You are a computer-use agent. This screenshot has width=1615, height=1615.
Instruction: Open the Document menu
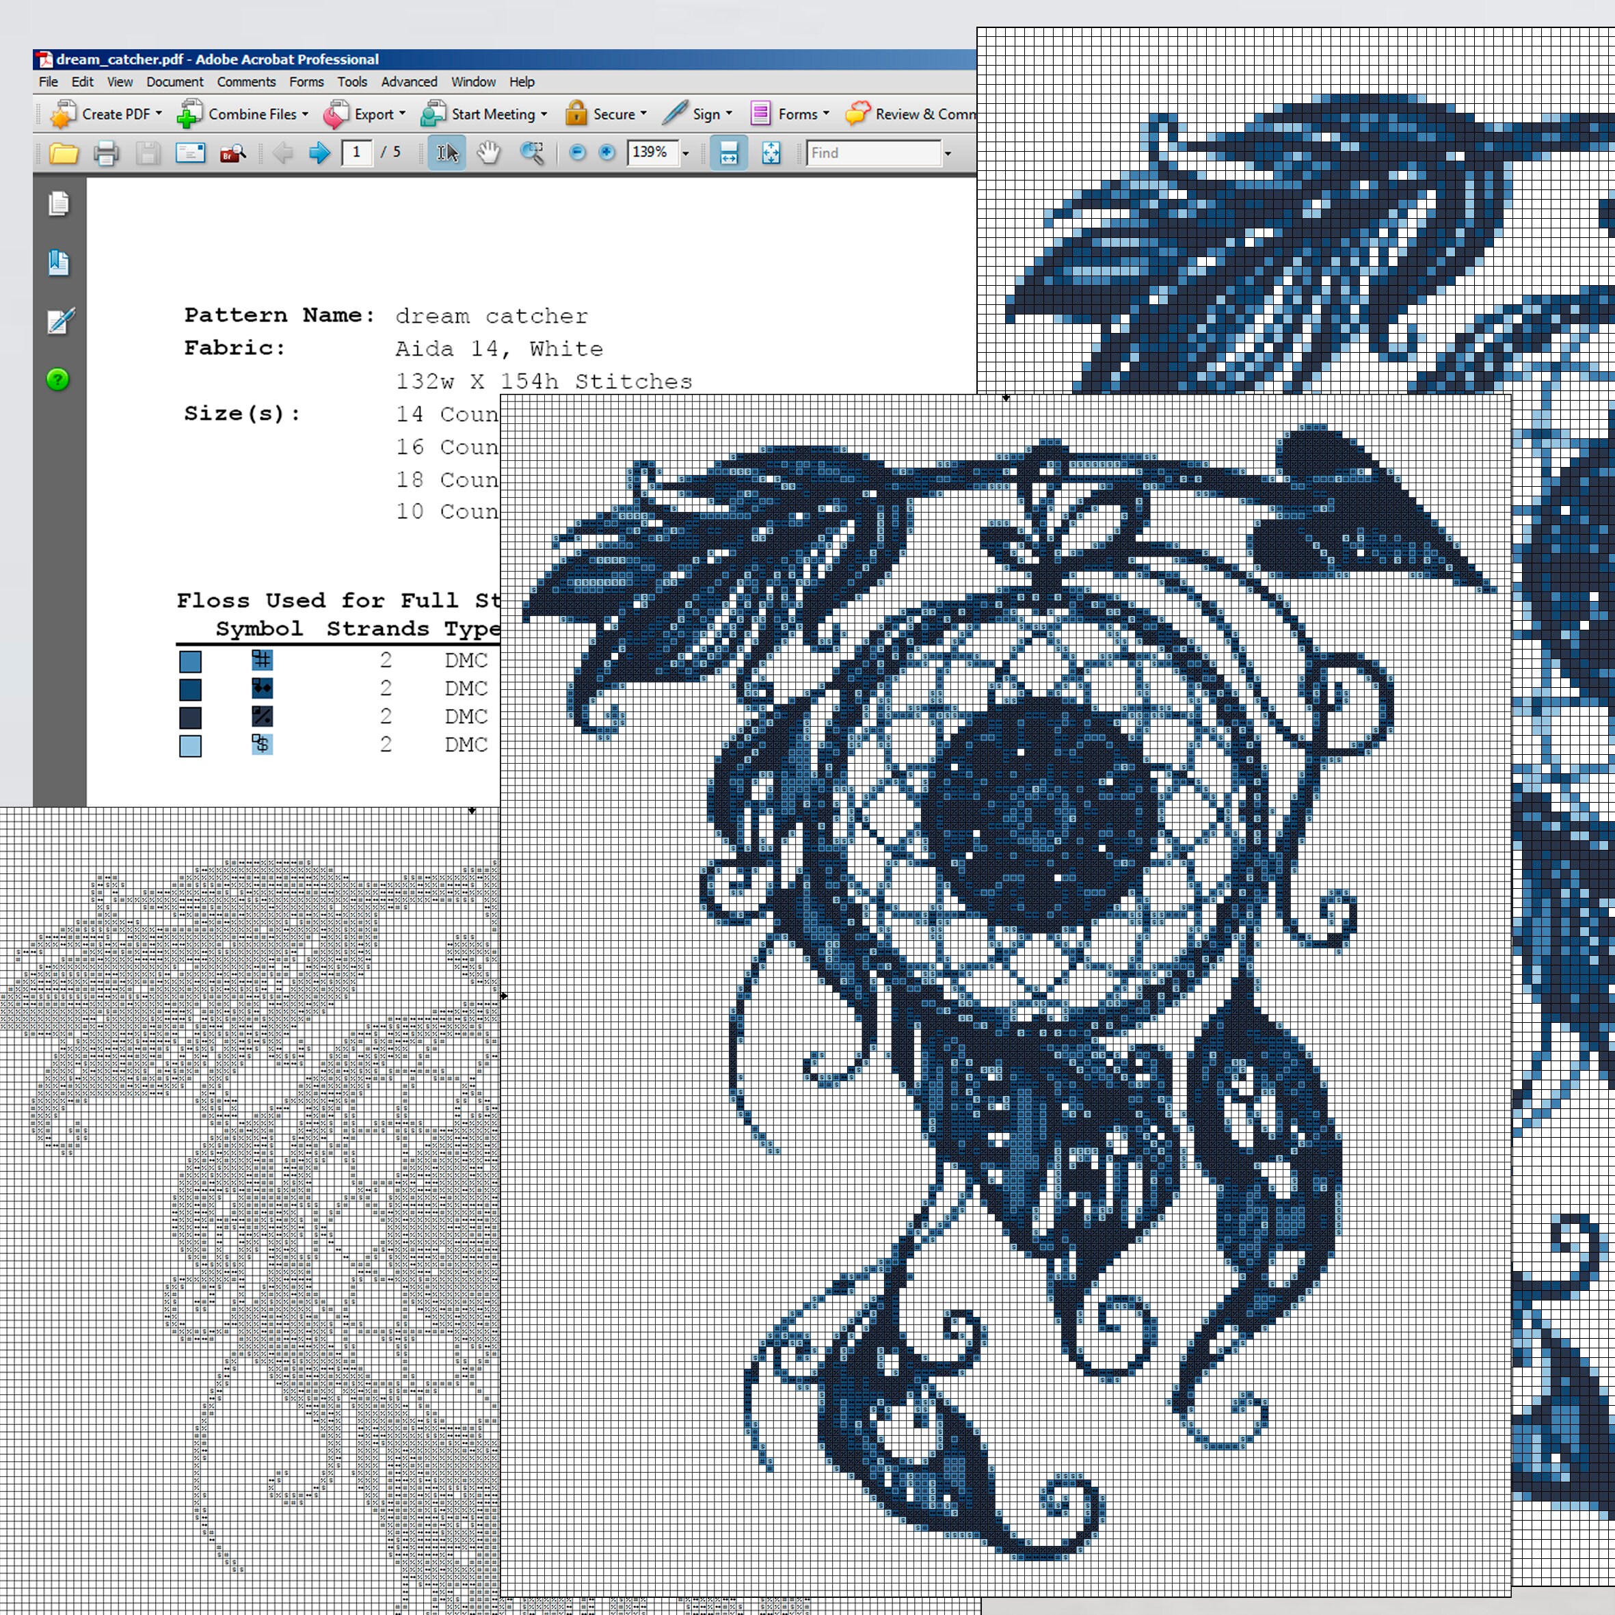(x=175, y=82)
